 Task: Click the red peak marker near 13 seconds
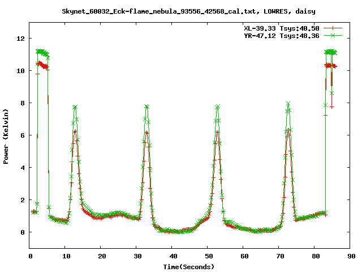(75, 131)
